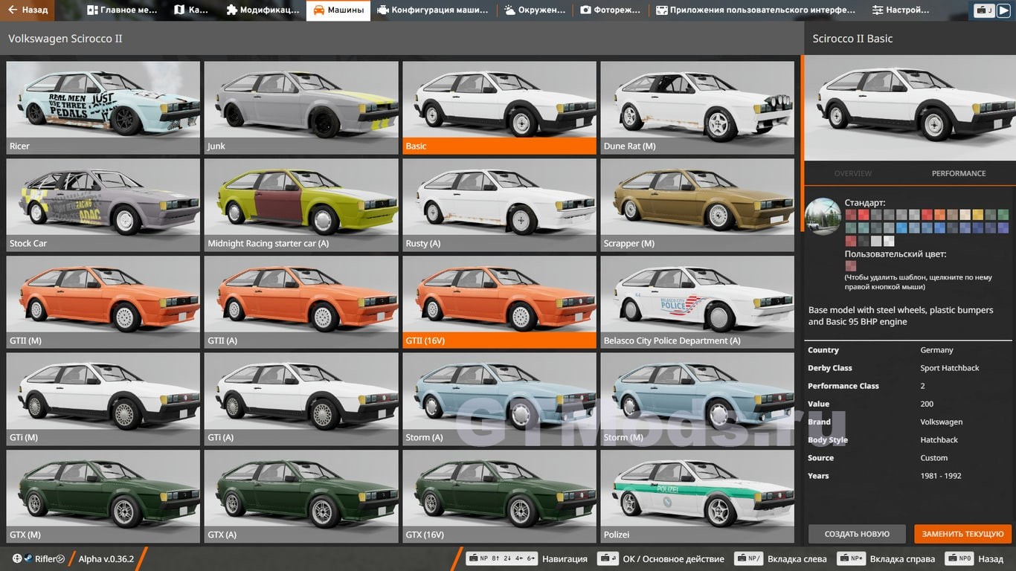Open the Карты tab with map icon
The width and height of the screenshot is (1016, 571).
(191, 10)
